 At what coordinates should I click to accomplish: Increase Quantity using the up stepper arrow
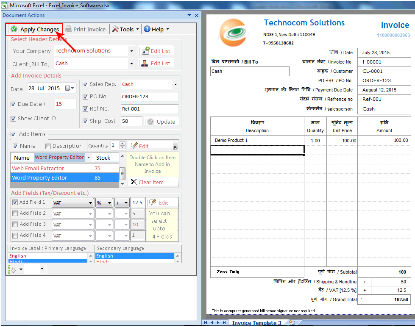coord(121,143)
